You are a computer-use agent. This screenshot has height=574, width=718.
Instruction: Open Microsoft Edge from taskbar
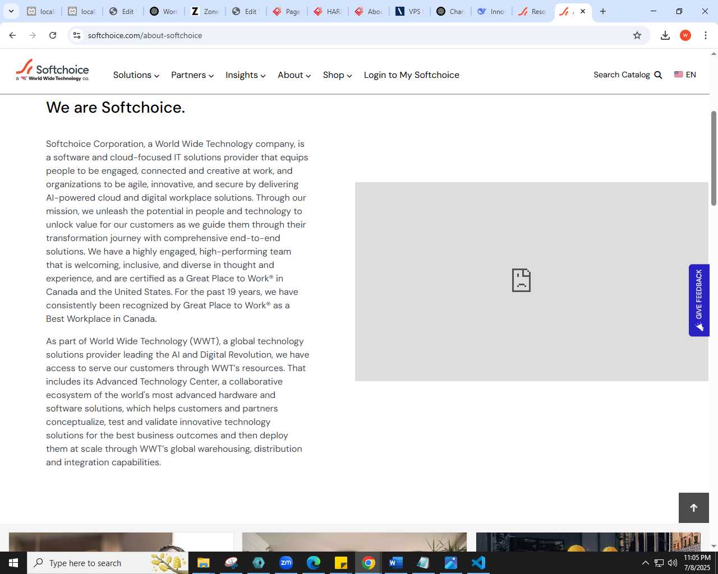[x=314, y=563]
